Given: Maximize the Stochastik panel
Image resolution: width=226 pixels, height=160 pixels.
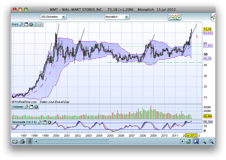Looking at the screenshot, I should (x=45, y=122).
